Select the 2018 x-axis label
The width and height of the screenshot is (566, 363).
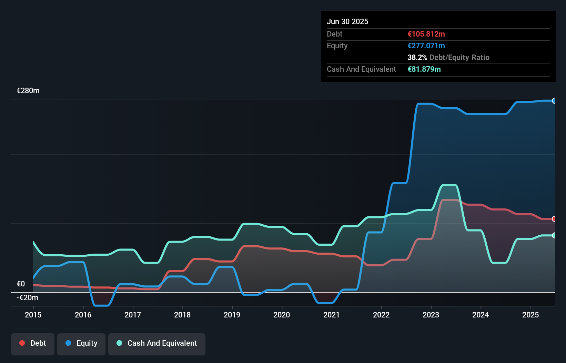[182, 315]
